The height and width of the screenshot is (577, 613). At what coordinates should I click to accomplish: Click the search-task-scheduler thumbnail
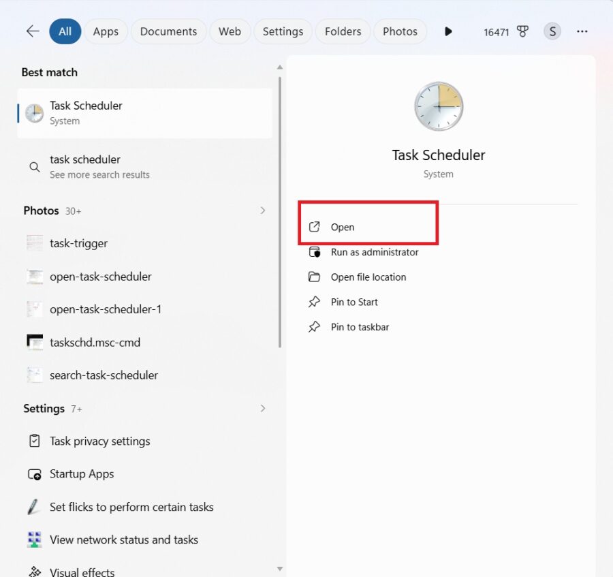pos(35,375)
